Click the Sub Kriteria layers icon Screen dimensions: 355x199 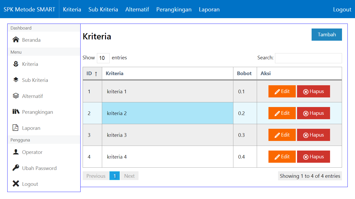(16, 80)
